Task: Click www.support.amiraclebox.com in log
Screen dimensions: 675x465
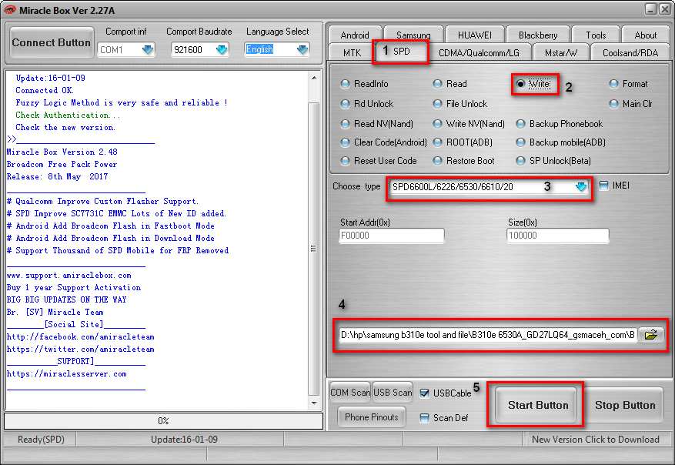Action: pyautogui.click(x=69, y=275)
